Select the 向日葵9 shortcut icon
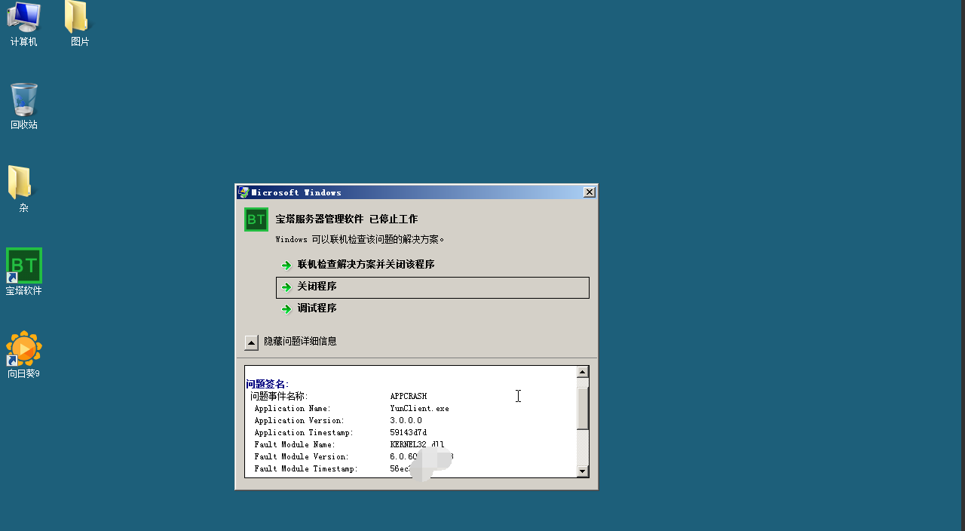The height and width of the screenshot is (531, 965). tap(23, 355)
